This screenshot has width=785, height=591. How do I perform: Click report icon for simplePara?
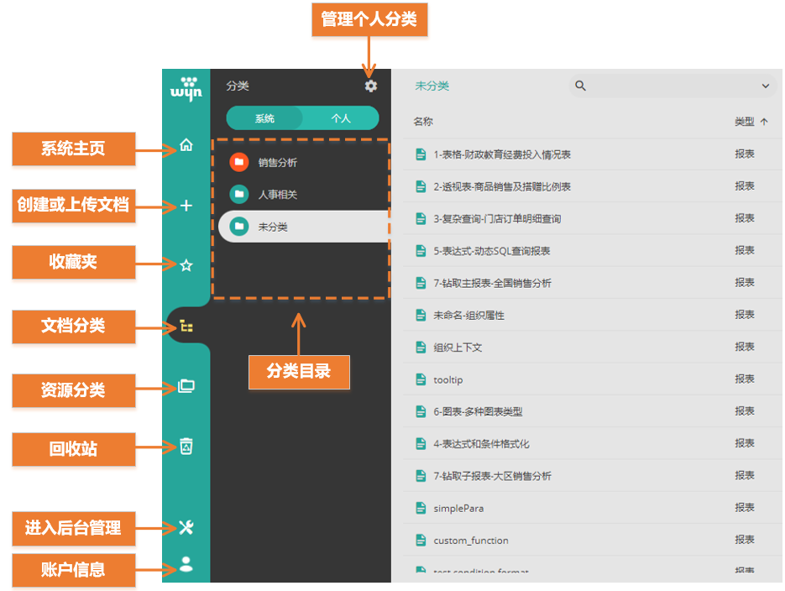pyautogui.click(x=421, y=508)
